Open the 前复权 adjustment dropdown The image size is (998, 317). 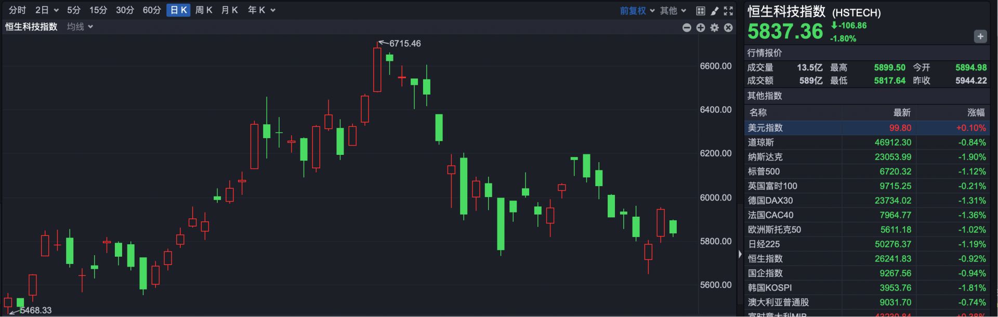(x=637, y=10)
